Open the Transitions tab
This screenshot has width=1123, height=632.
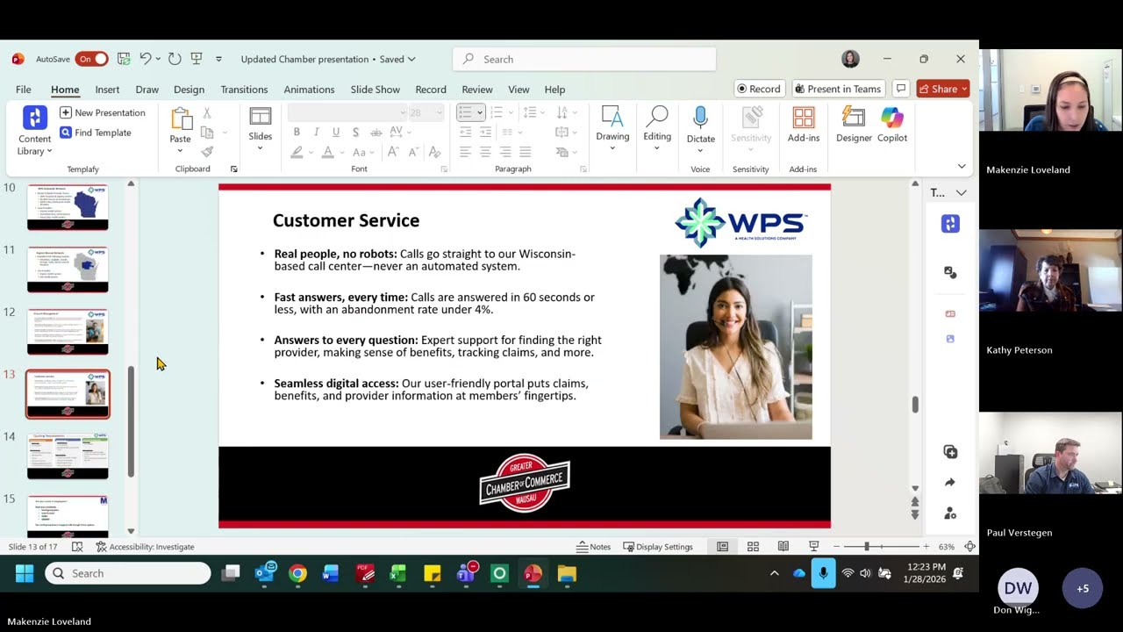click(x=244, y=89)
